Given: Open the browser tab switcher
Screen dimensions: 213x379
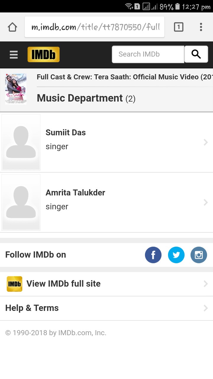Looking at the screenshot, I should click(178, 27).
